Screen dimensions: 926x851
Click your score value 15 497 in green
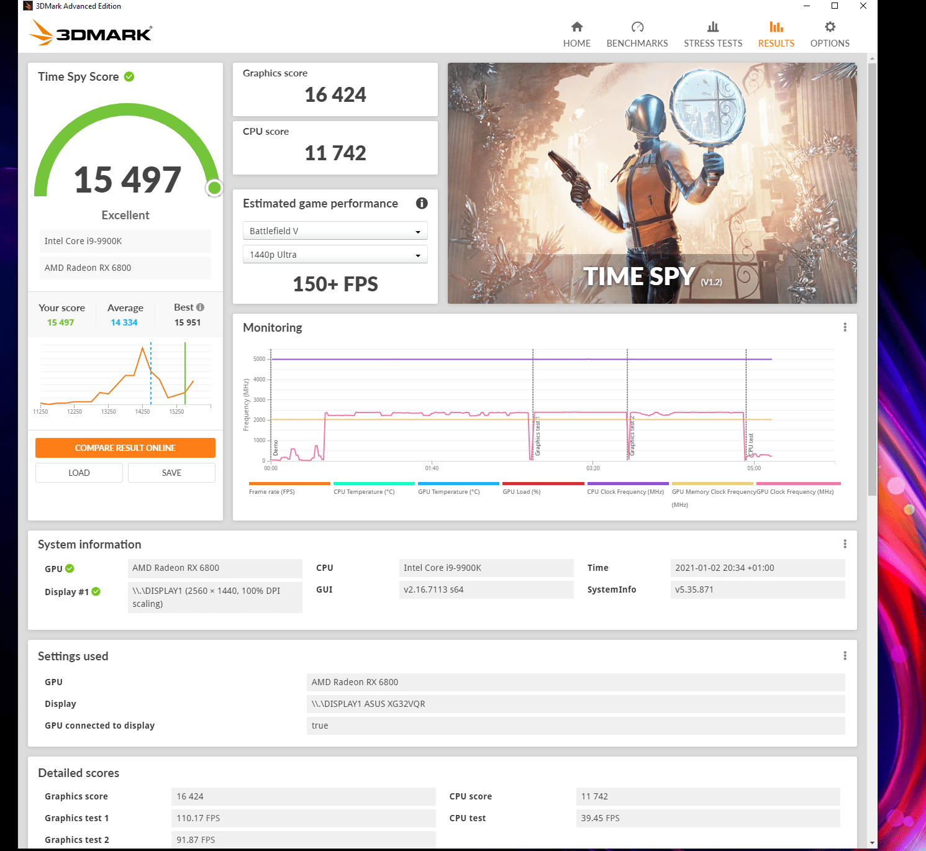[60, 322]
